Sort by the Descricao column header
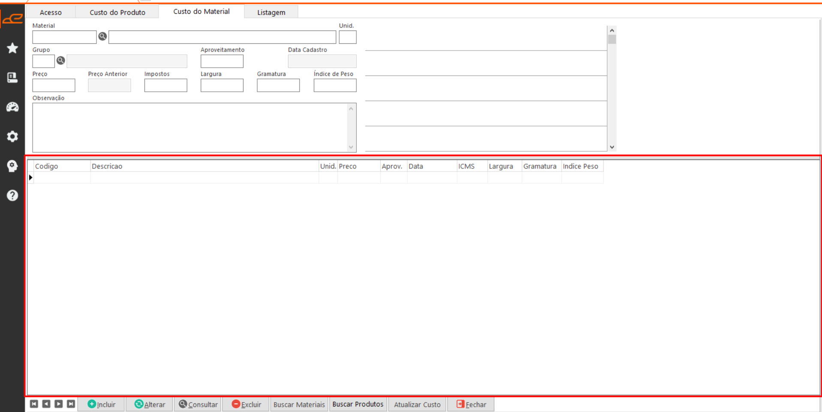The width and height of the screenshot is (822, 412). click(204, 166)
